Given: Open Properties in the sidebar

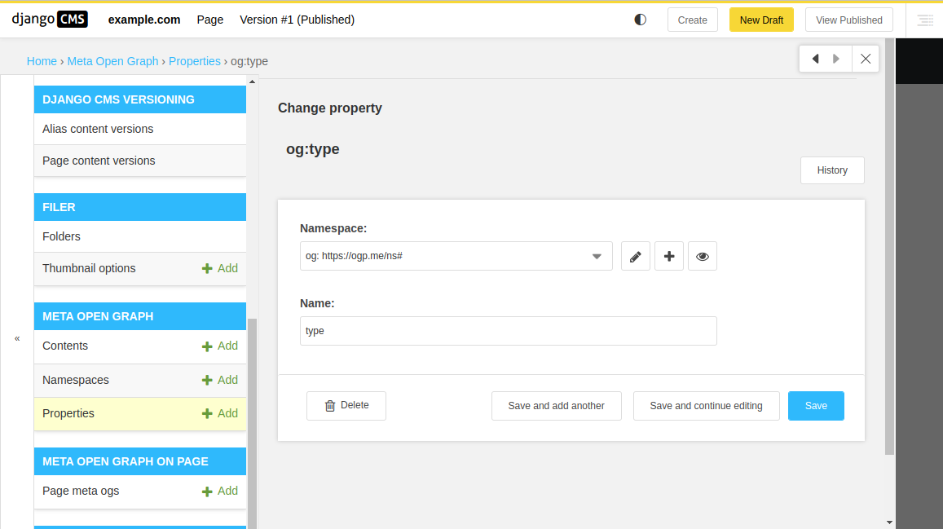Looking at the screenshot, I should click(68, 413).
